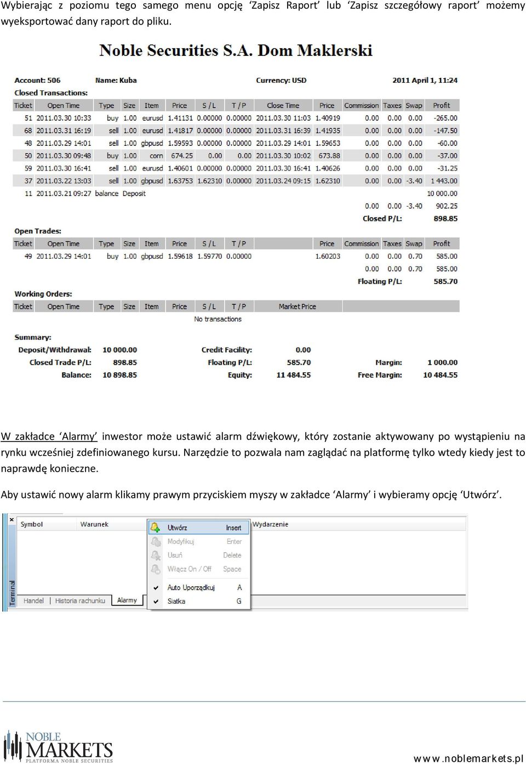Click the 'Market Price' column header
Image resolution: width=526 pixels, height=765 pixels.
tap(298, 307)
